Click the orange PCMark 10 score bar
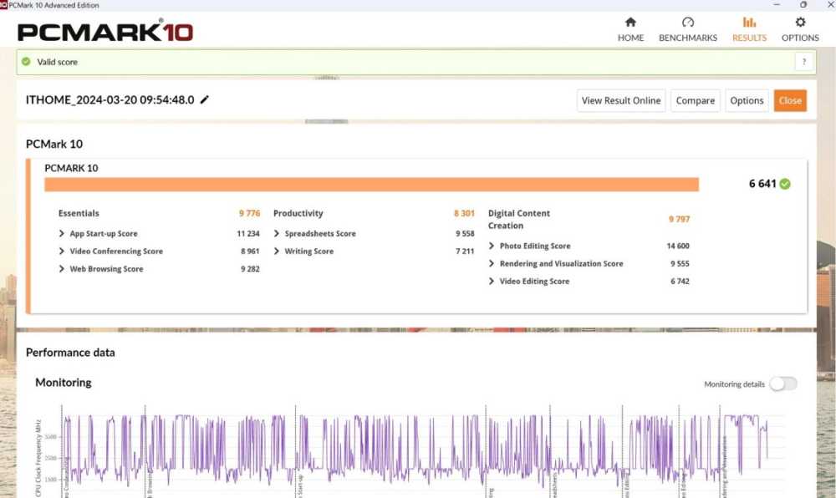836x498 pixels. click(x=371, y=185)
